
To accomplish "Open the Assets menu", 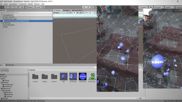I will click(5, 4).
